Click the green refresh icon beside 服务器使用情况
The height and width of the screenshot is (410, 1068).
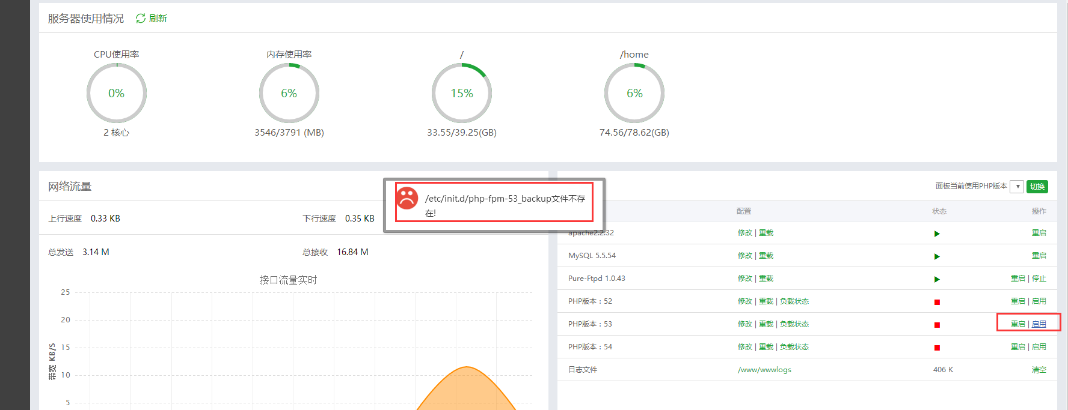tap(141, 19)
